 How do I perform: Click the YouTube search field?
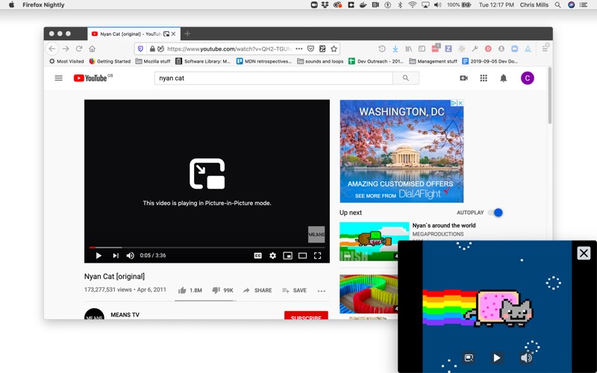tap(273, 78)
